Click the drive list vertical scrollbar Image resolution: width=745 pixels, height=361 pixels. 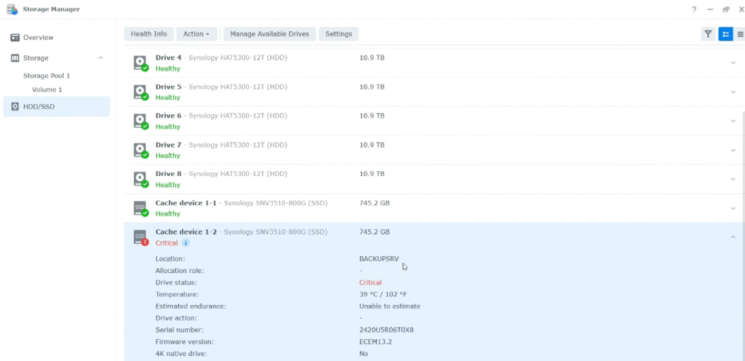(x=743, y=235)
